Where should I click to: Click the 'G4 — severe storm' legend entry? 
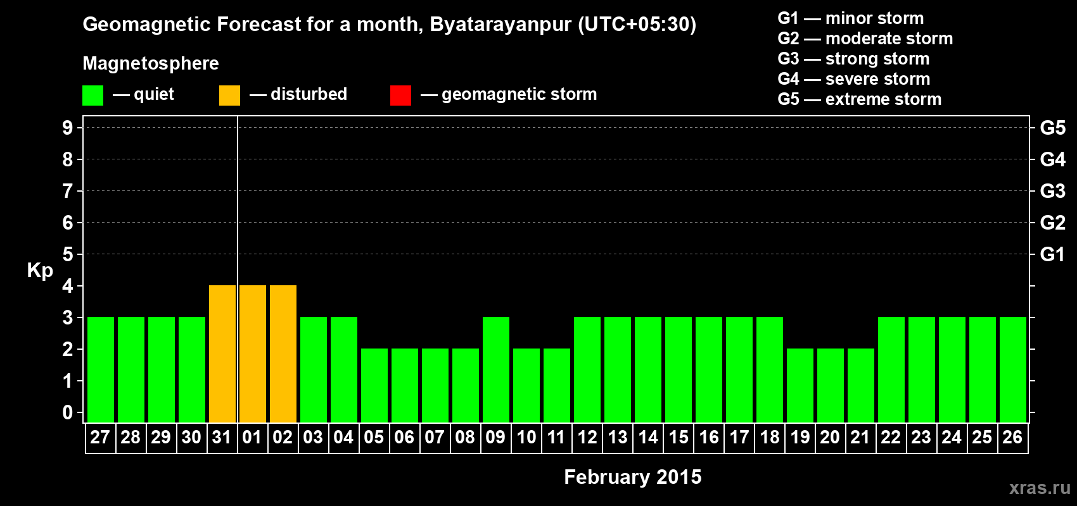coord(854,79)
